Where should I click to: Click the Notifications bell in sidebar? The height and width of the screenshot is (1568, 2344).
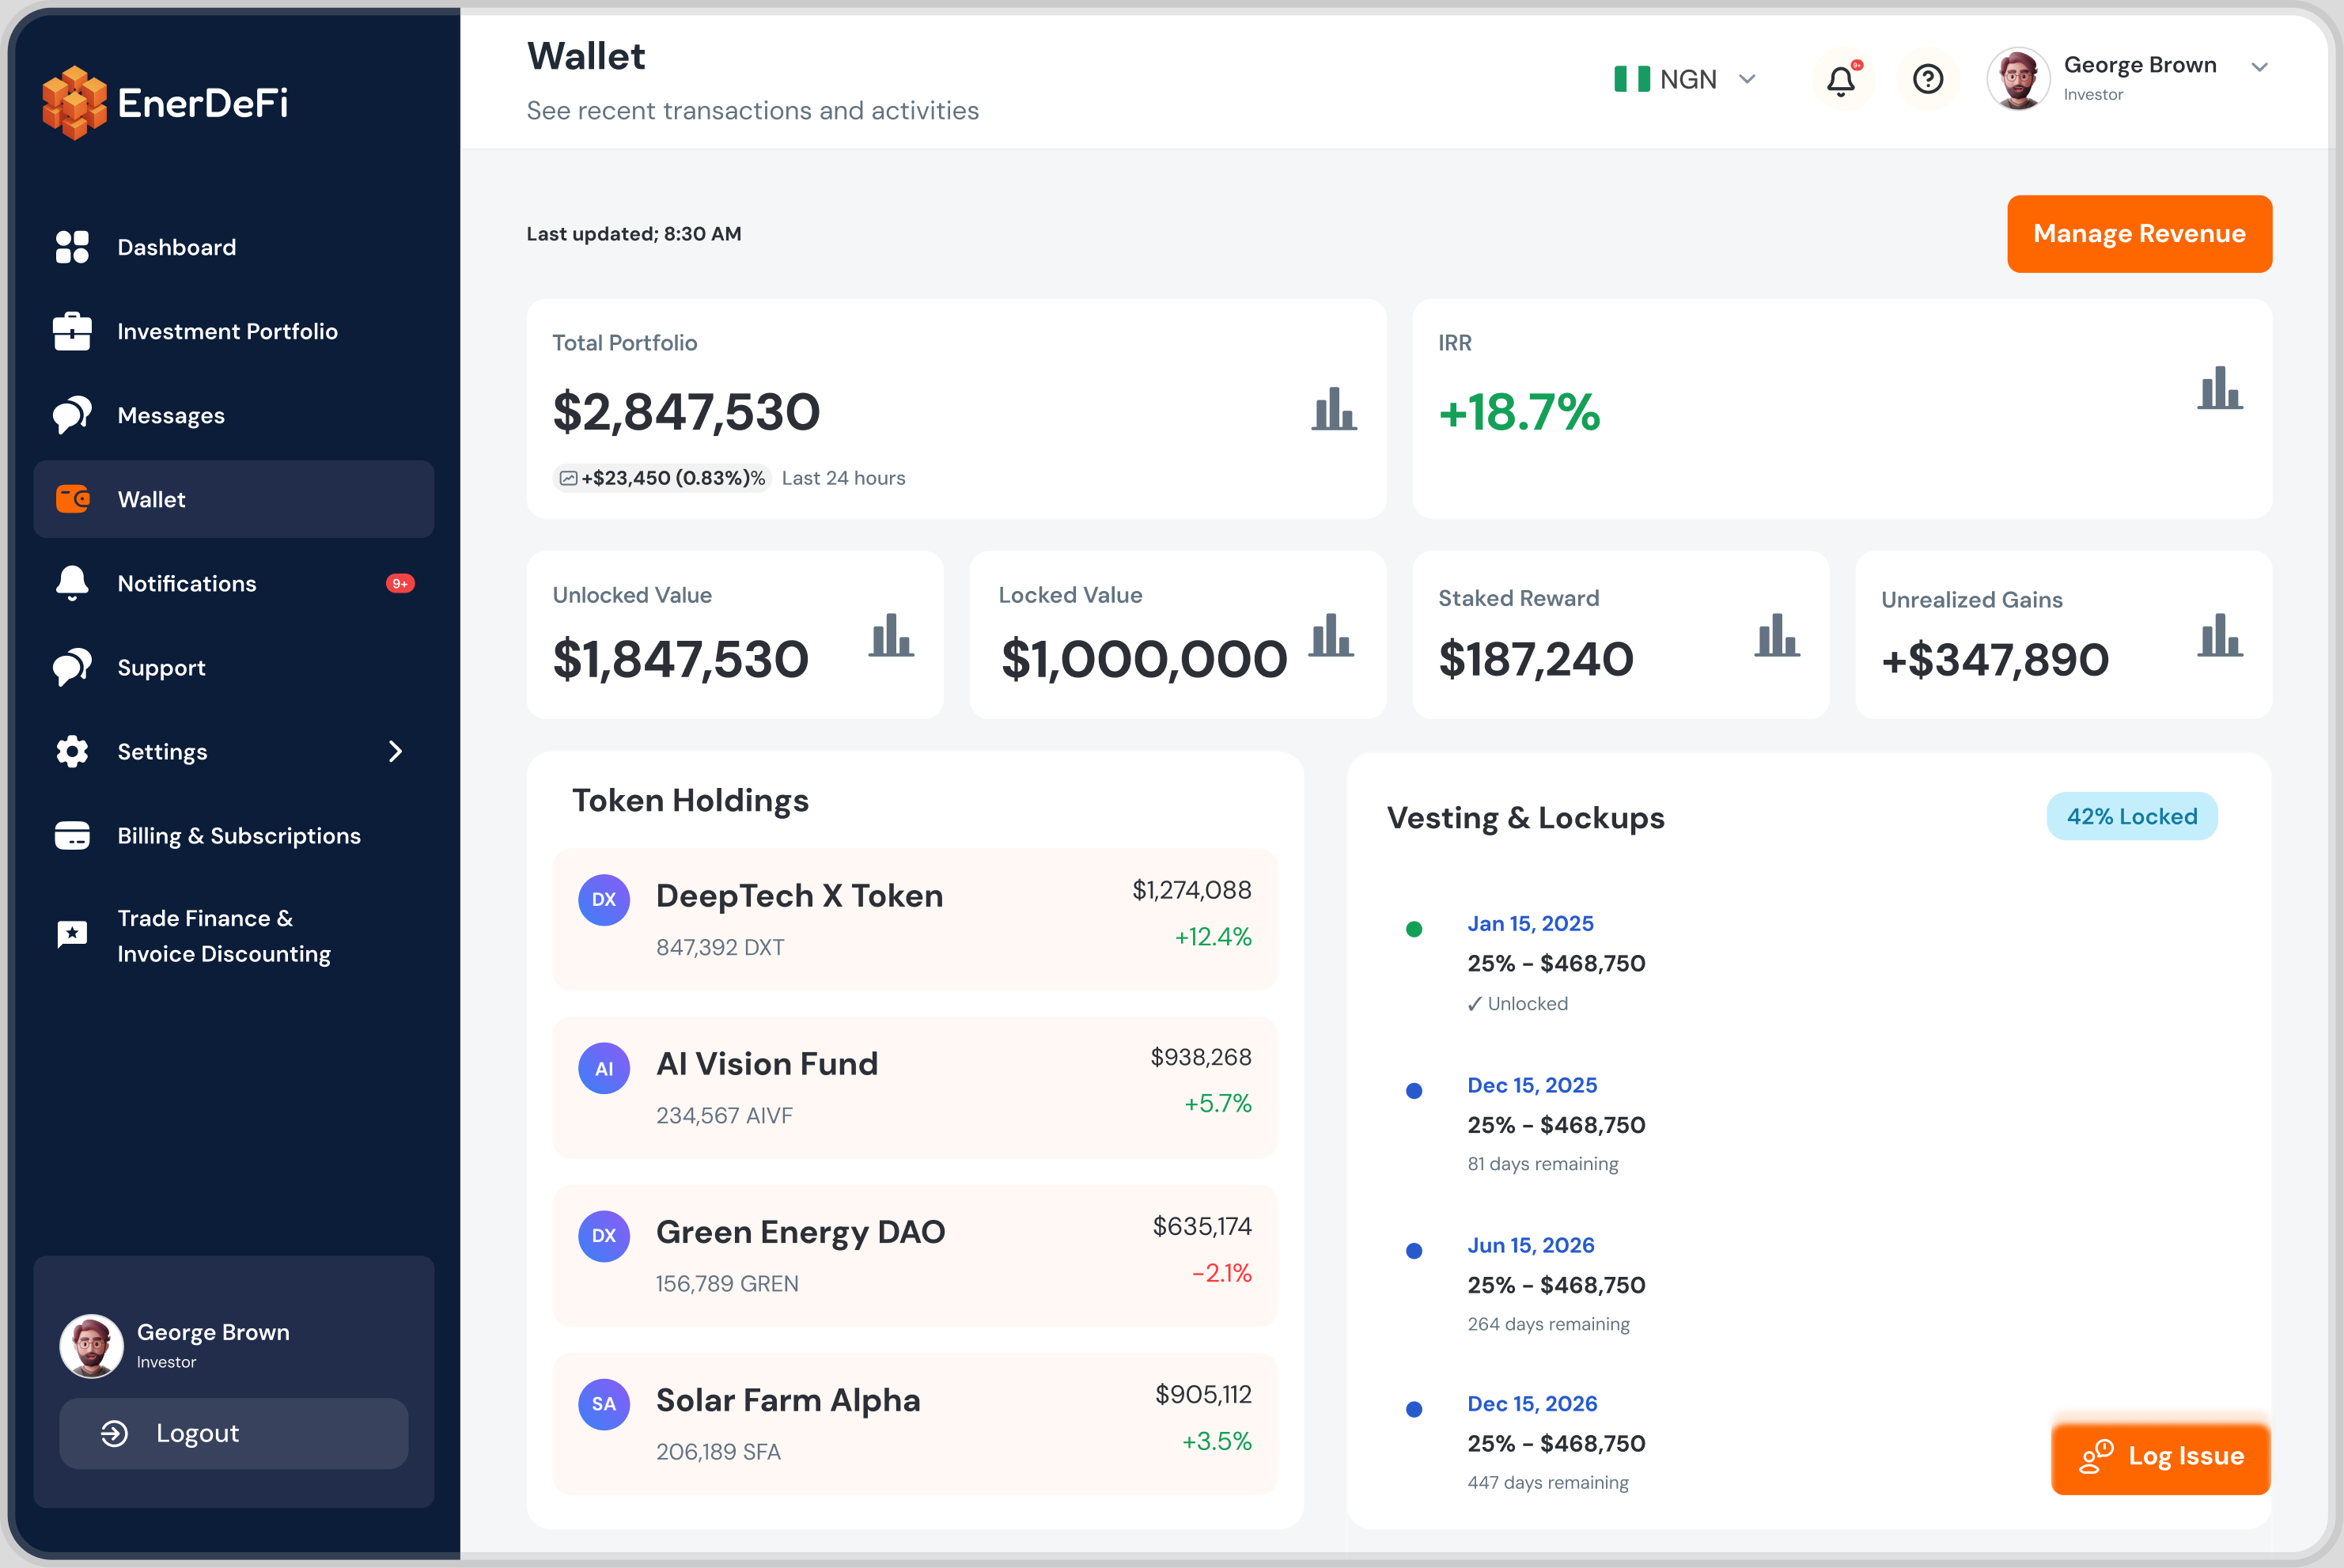(x=72, y=583)
